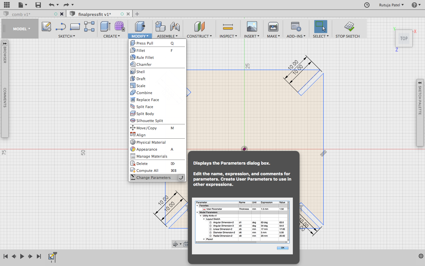Open the job status clock icon
This screenshot has width=425, height=266.
(367, 5)
